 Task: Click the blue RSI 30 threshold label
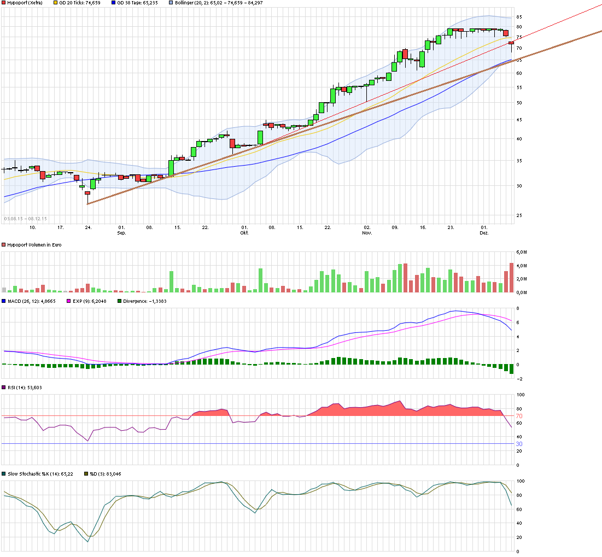[519, 444]
